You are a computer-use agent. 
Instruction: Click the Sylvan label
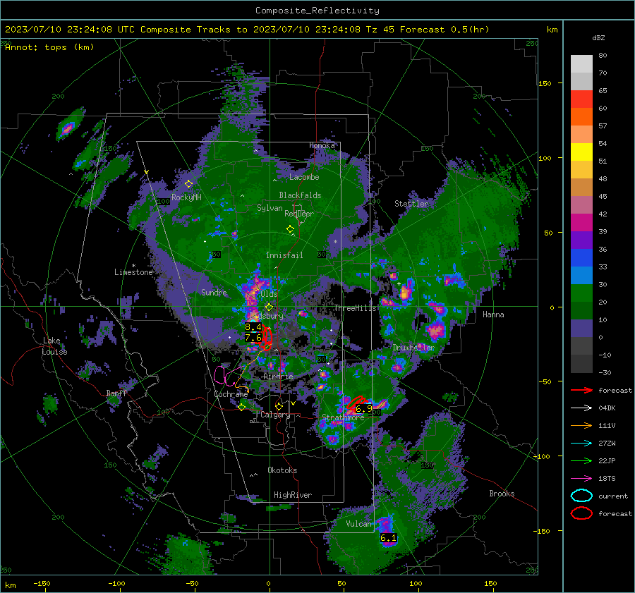[x=270, y=208]
